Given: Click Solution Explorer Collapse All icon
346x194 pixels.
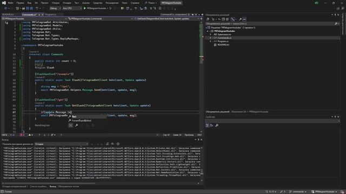Looking at the screenshot, I should (223, 19).
